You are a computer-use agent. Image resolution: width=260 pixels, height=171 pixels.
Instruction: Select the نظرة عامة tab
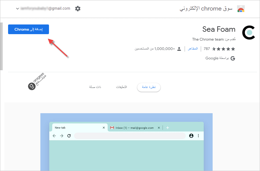149,87
